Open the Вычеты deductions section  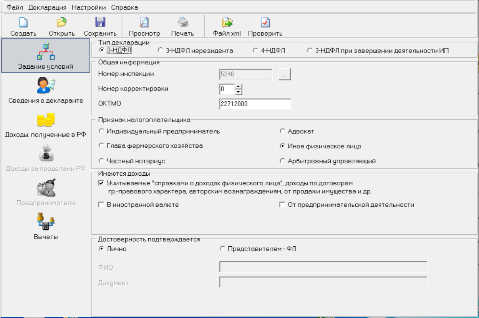point(46,226)
